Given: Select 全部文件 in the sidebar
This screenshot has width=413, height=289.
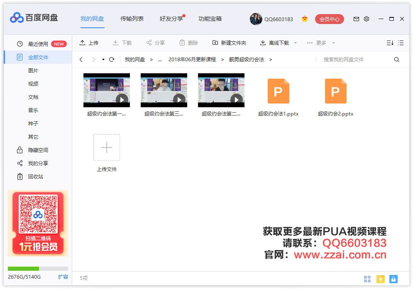Looking at the screenshot, I should click(x=38, y=57).
